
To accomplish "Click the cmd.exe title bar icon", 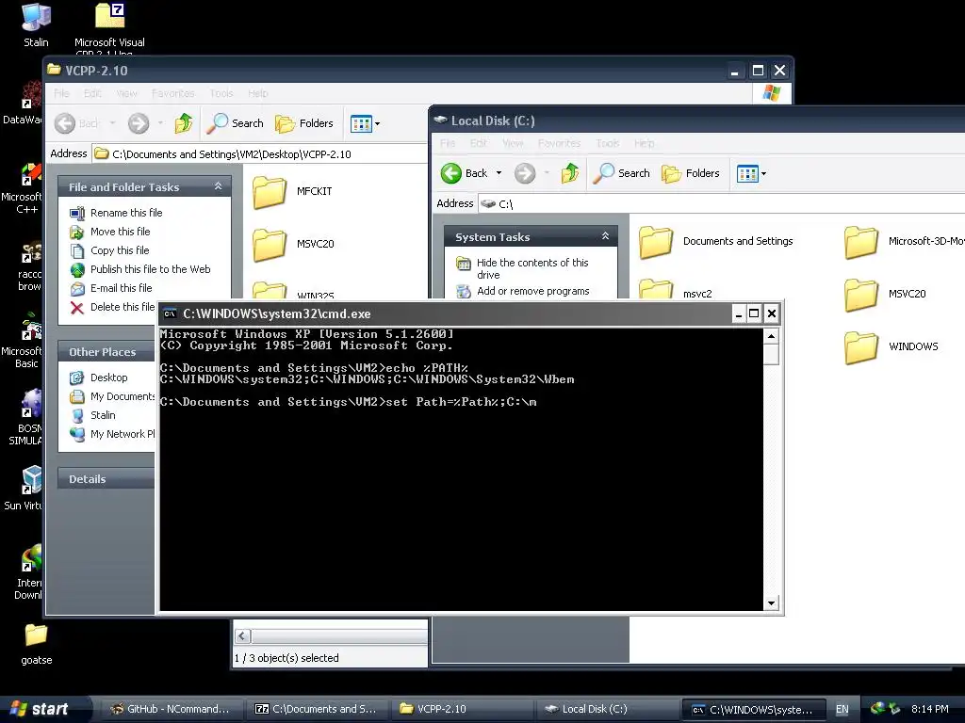I will [x=170, y=313].
